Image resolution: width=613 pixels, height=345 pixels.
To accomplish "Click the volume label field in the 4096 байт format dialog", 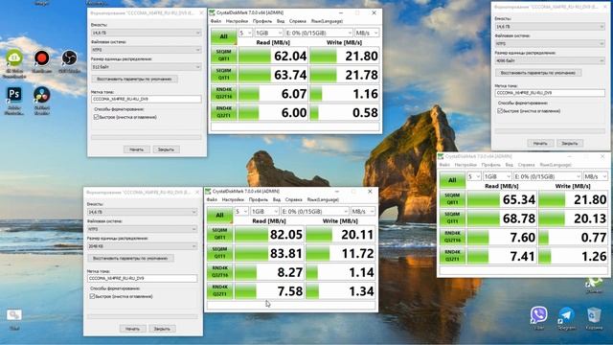I will pos(550,93).
